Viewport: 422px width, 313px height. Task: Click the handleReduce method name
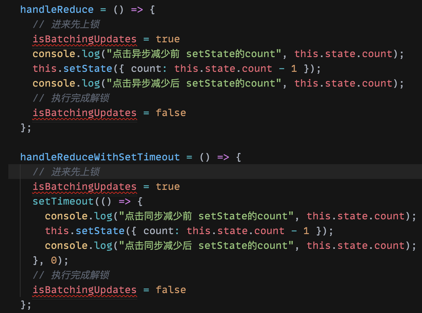(x=57, y=10)
